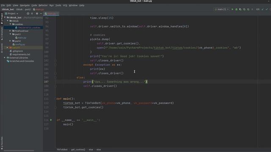Click the Git update project icon
The image size is (271, 152).
263,9
